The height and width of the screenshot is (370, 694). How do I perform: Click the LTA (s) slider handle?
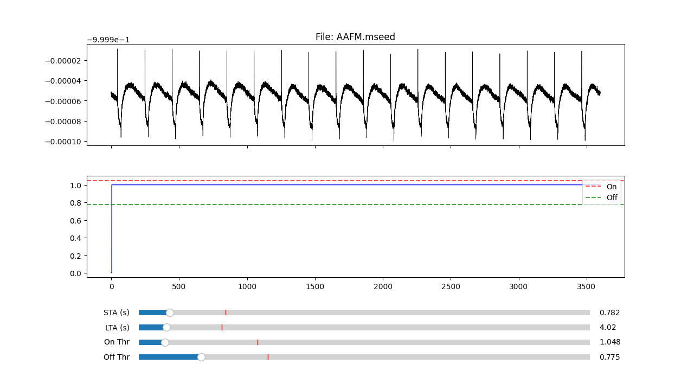(166, 327)
